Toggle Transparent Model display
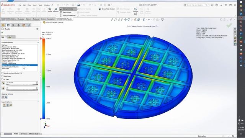The image size is (245, 138). point(68,15)
